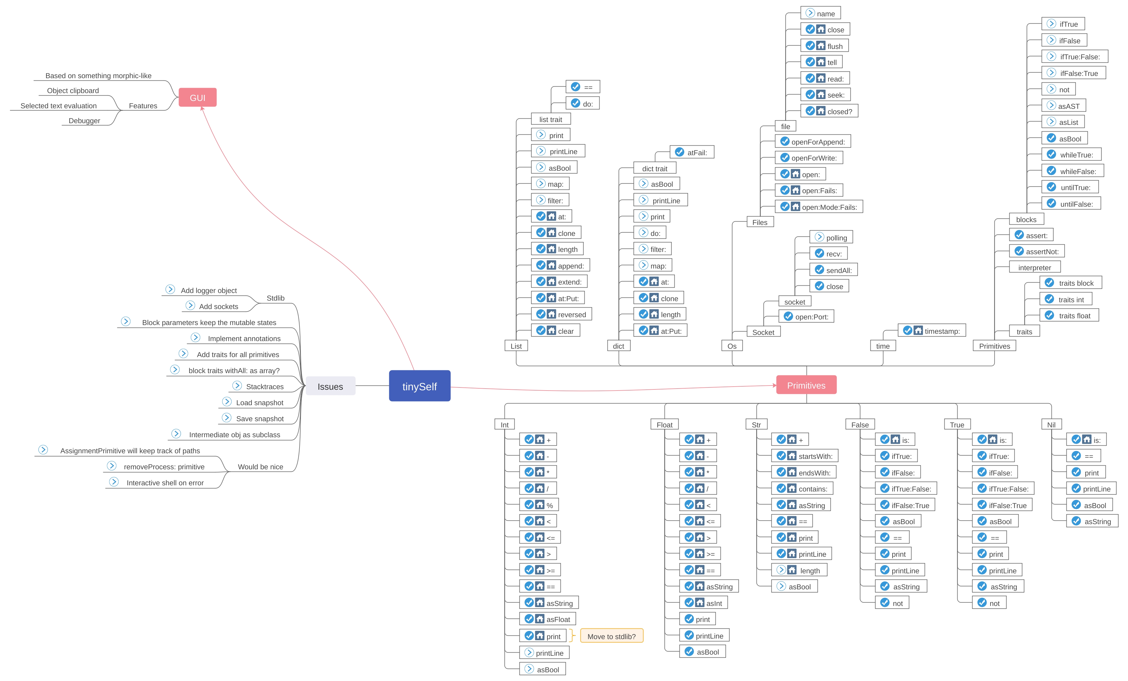Click the home icon next to "at:Put:" in list trait

[552, 297]
